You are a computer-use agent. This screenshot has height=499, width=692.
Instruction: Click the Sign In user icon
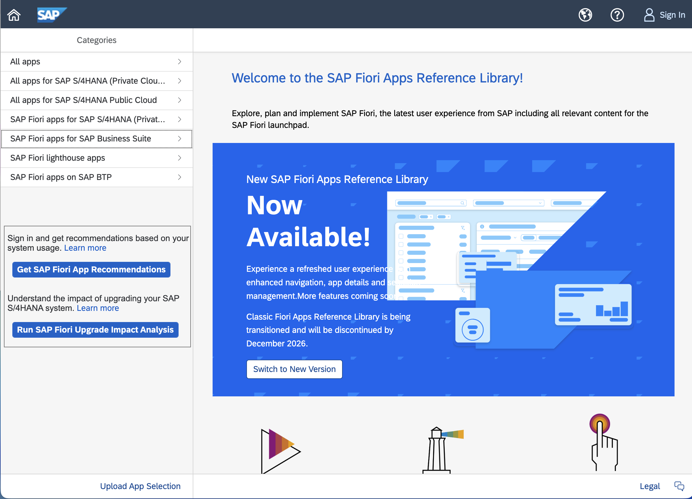(649, 15)
